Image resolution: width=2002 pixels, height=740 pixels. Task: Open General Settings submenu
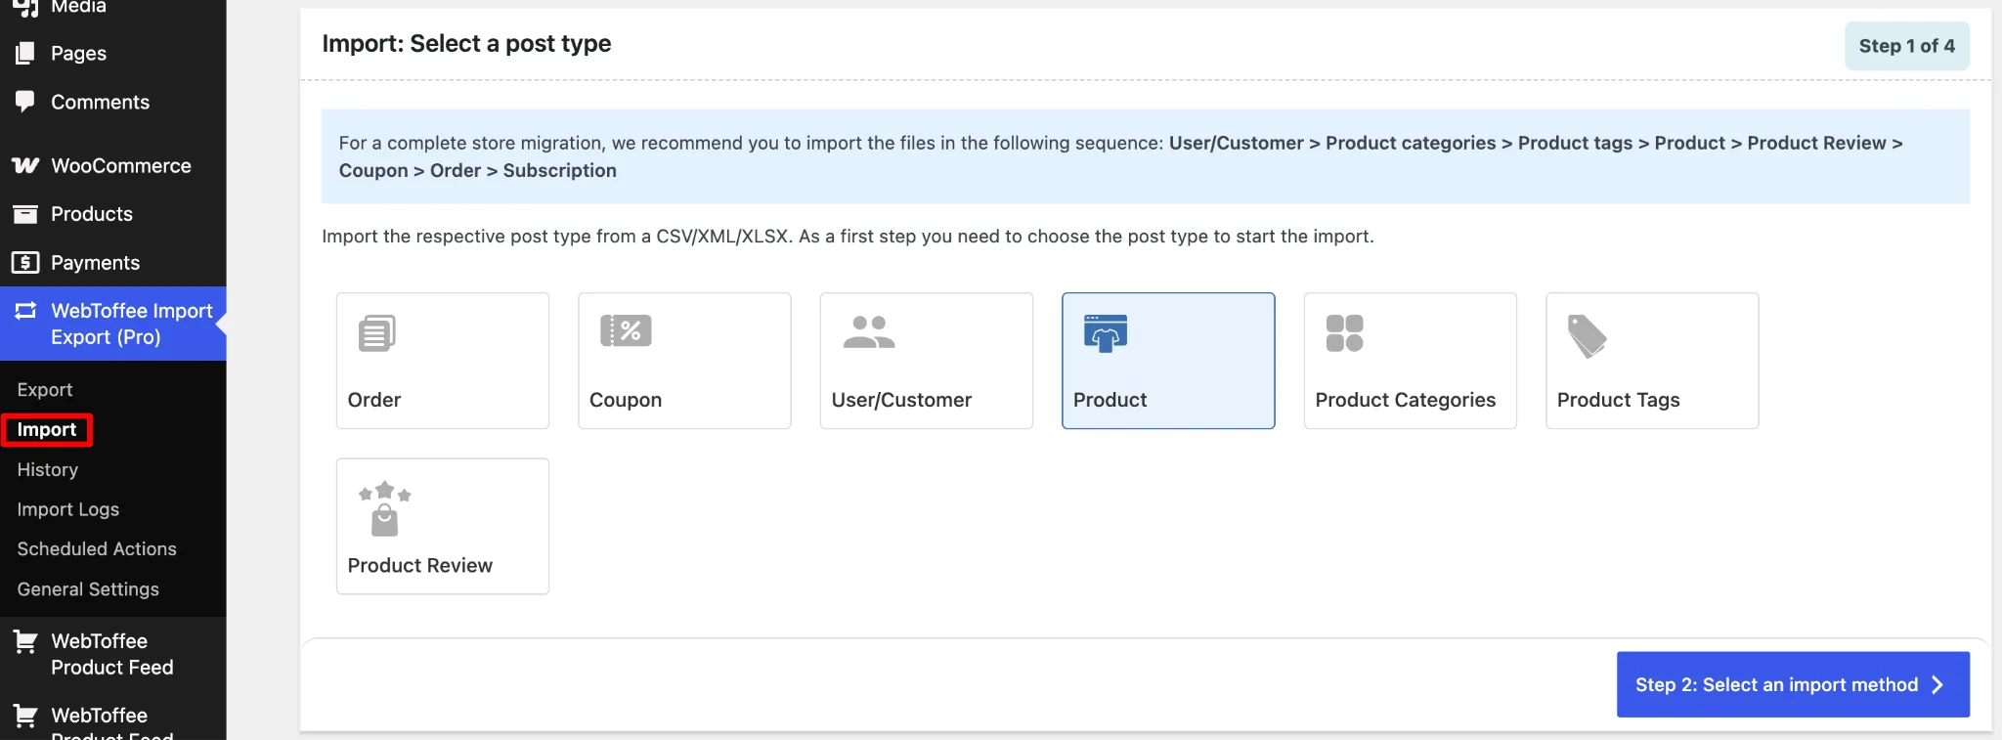click(x=87, y=588)
